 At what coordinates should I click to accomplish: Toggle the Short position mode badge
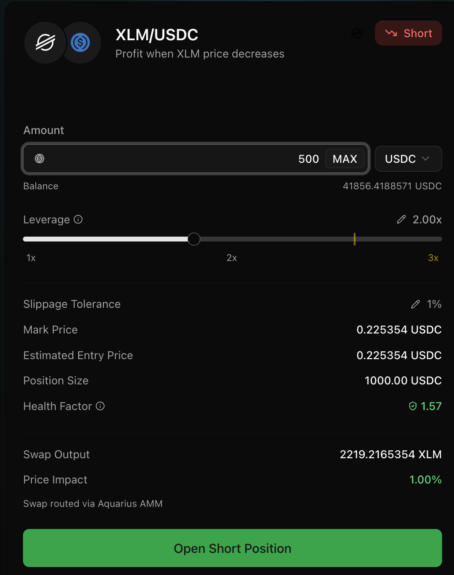point(408,33)
